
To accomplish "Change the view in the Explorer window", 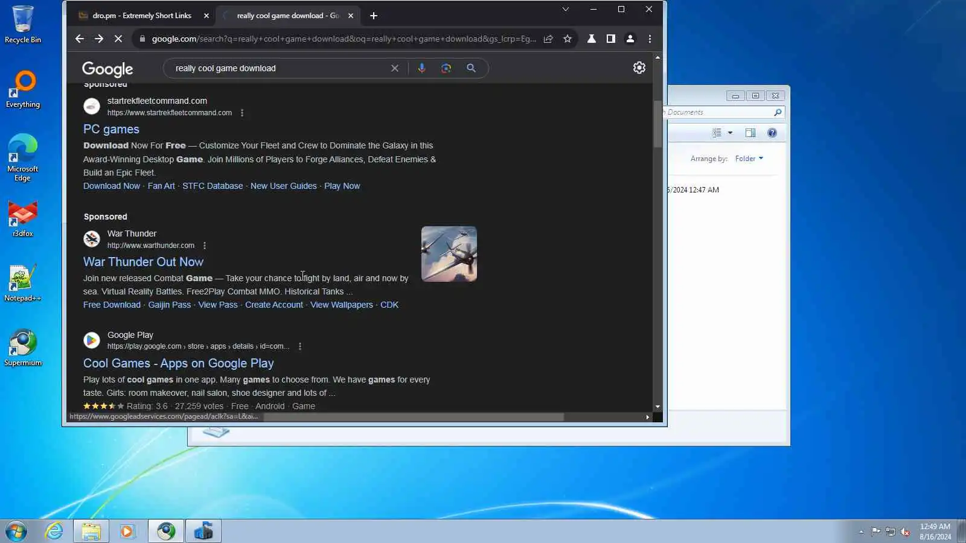I will (x=717, y=133).
